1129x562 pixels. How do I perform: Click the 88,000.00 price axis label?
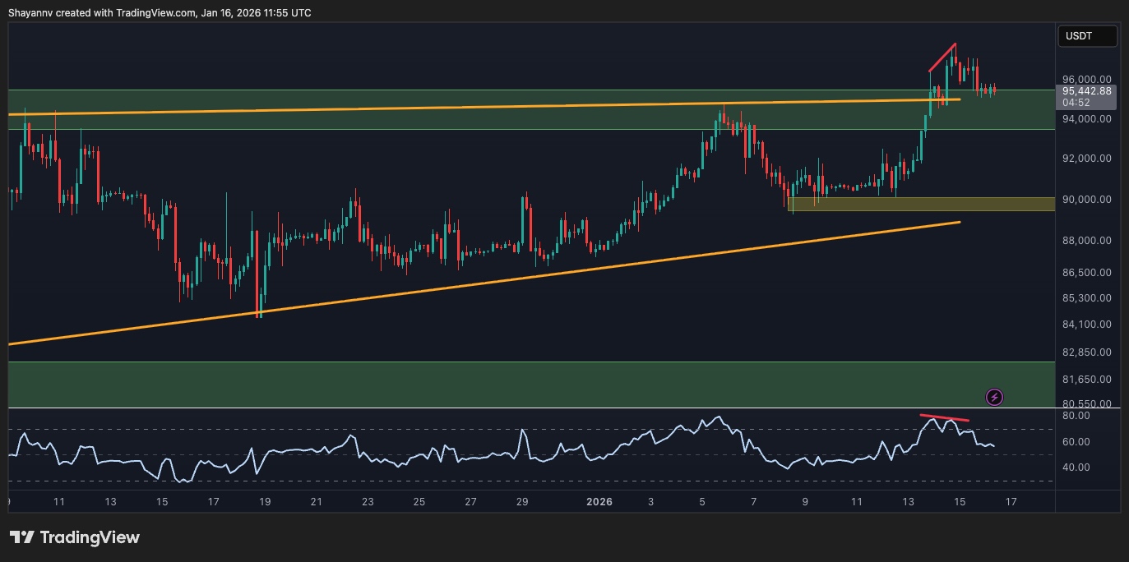(1086, 241)
